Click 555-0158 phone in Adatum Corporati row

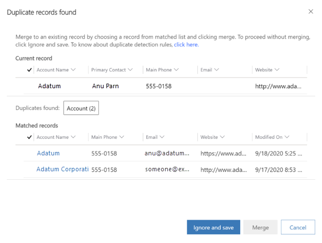pyautogui.click(x=104, y=170)
